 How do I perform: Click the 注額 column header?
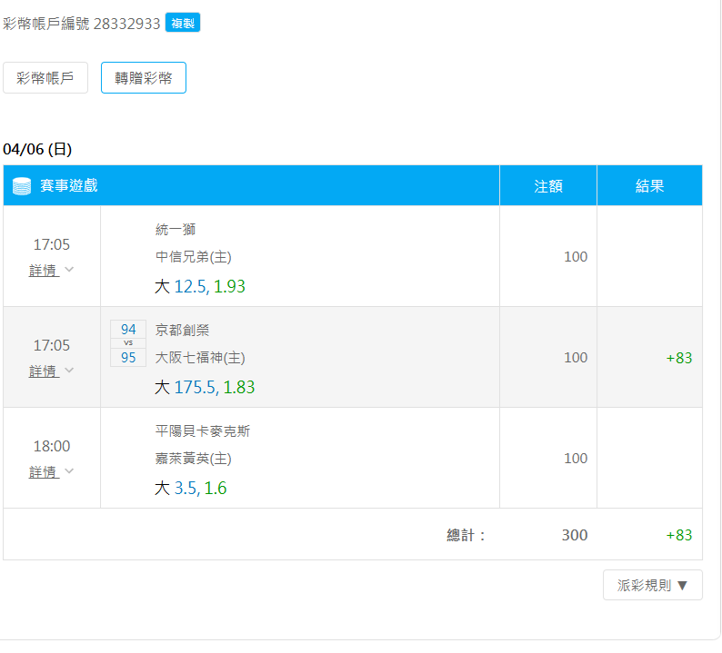tap(548, 186)
